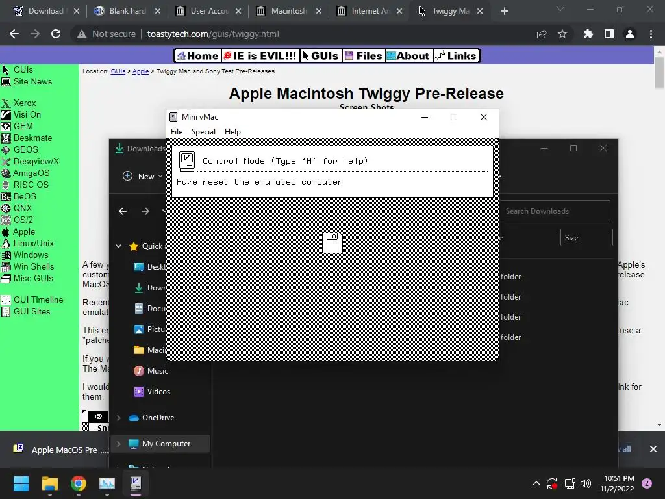Click IE is EVIL!!! navbar button
This screenshot has height=499, width=665.
click(260, 56)
